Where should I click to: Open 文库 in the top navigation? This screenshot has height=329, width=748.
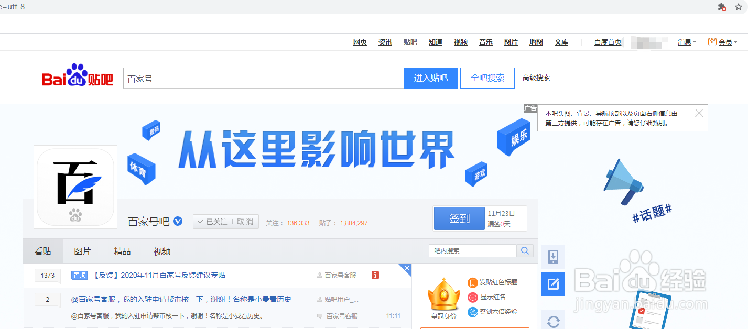point(561,42)
